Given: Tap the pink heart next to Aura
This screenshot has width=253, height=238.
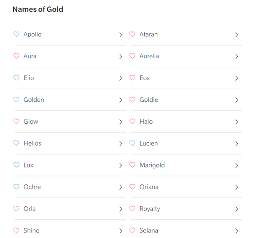Looking at the screenshot, I should pos(16,56).
